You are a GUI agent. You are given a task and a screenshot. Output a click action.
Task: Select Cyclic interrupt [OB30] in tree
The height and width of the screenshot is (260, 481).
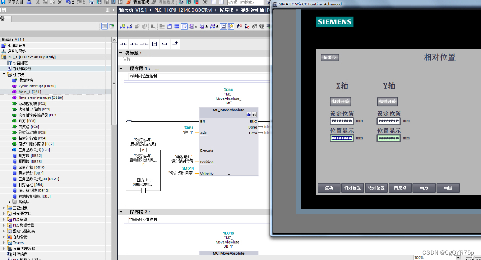37,86
